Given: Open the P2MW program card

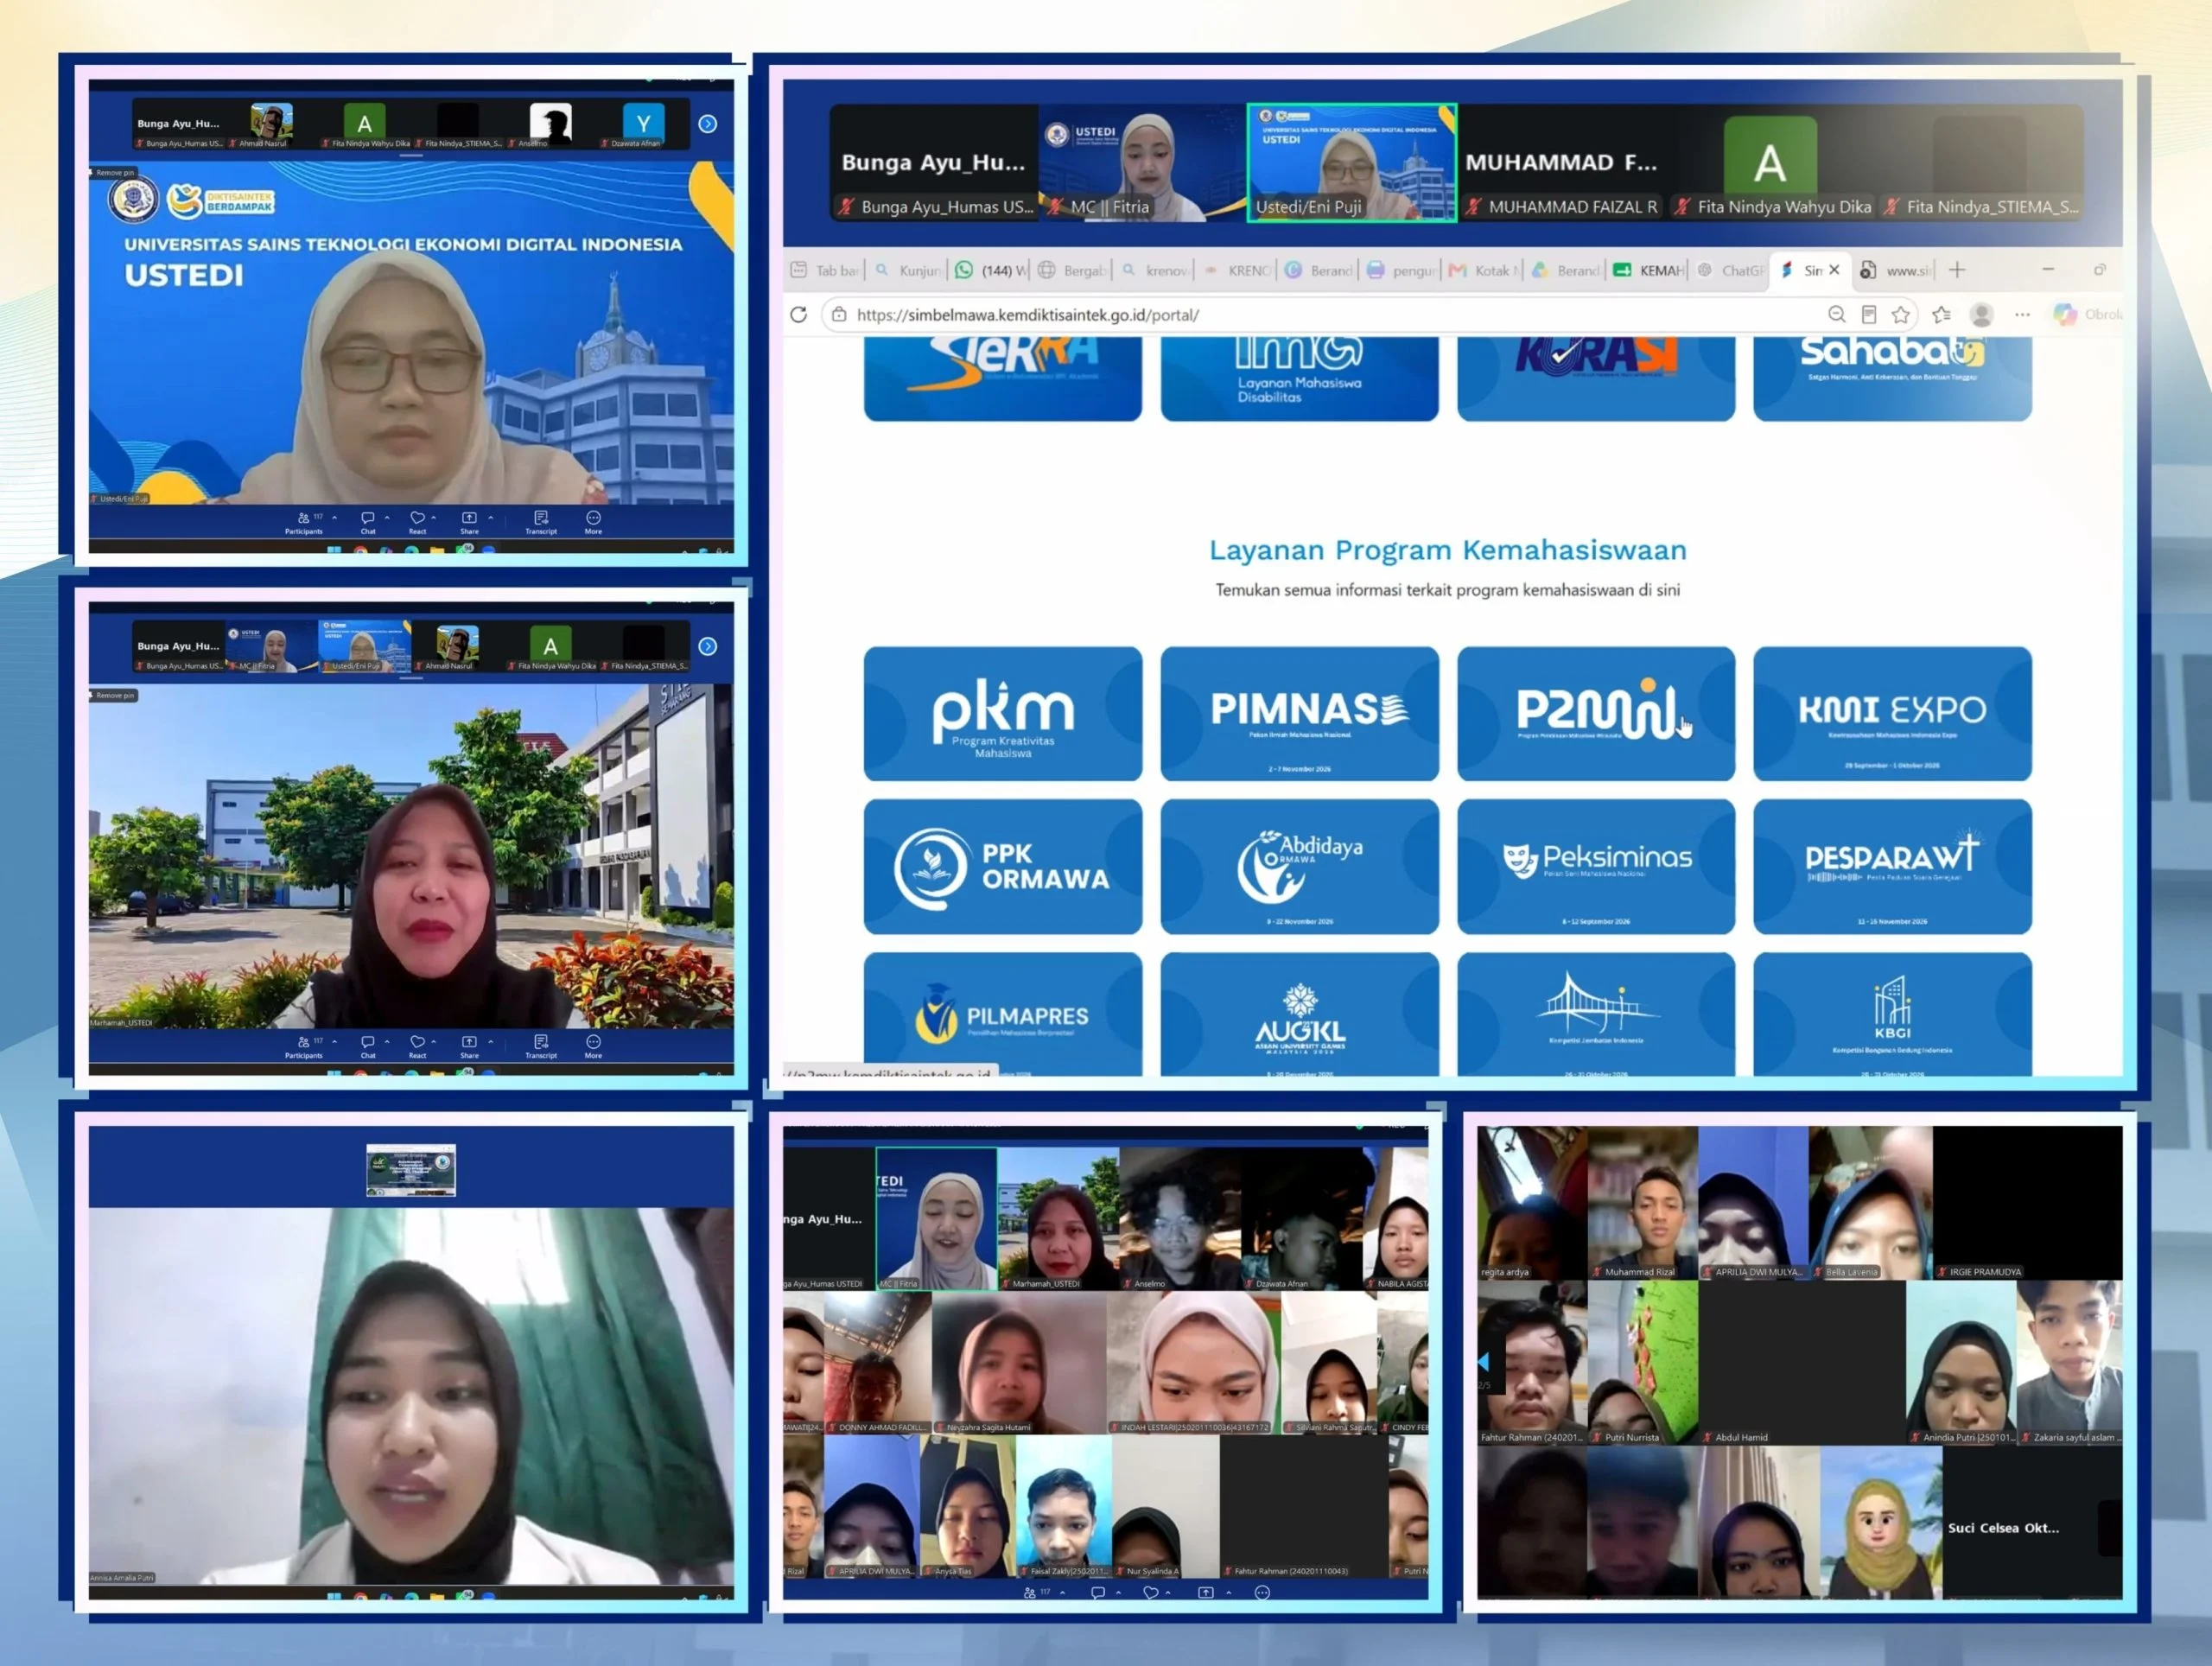Looking at the screenshot, I should pyautogui.click(x=1596, y=713).
